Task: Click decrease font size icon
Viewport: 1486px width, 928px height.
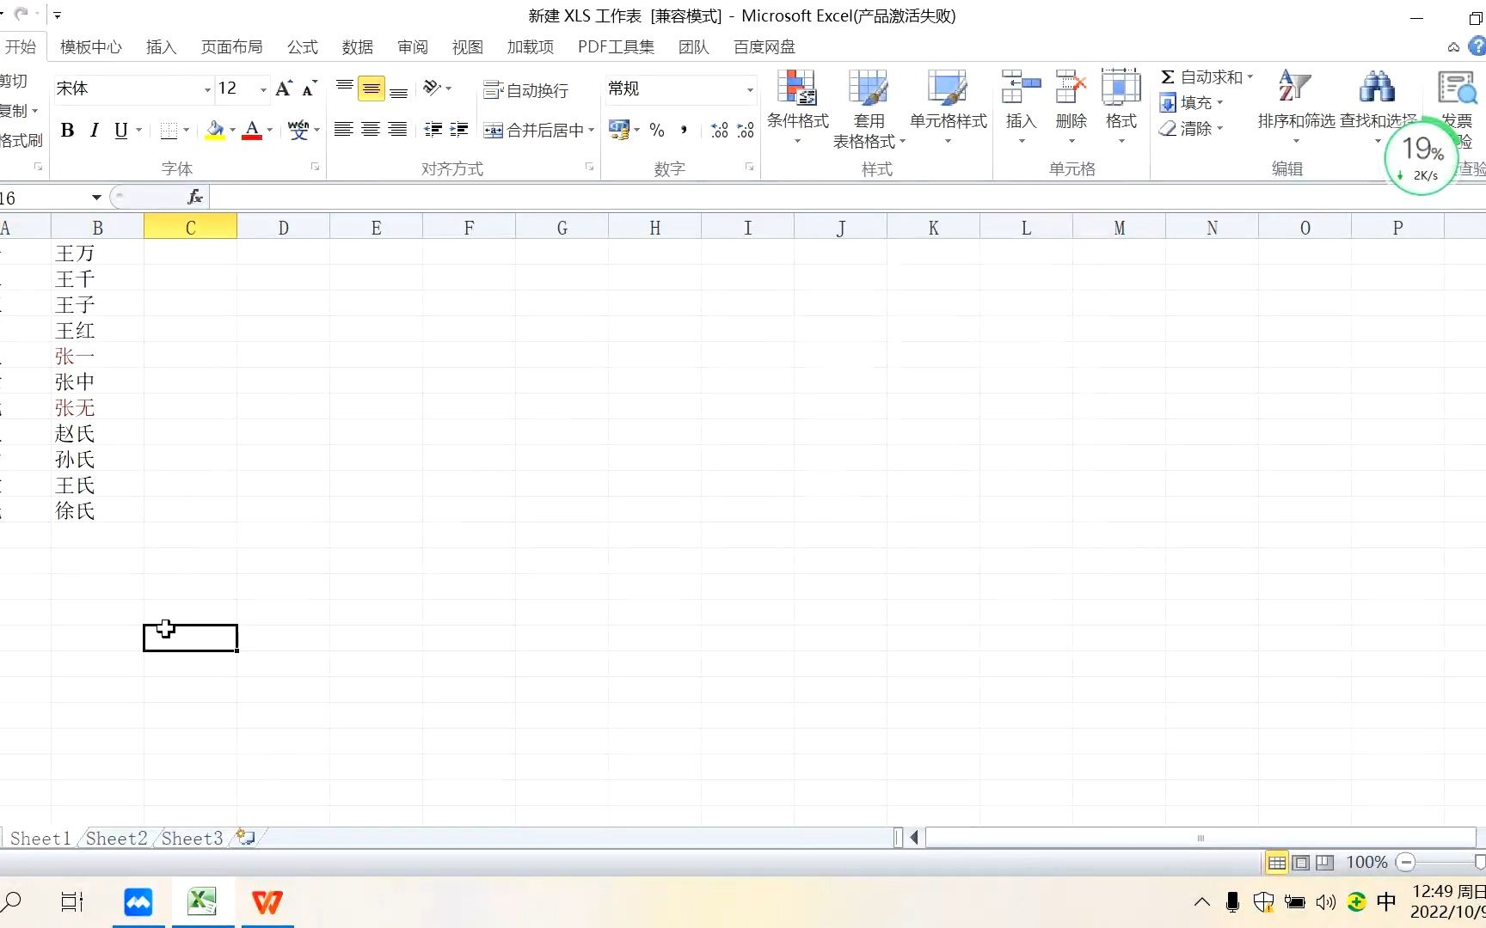Action: 309,89
